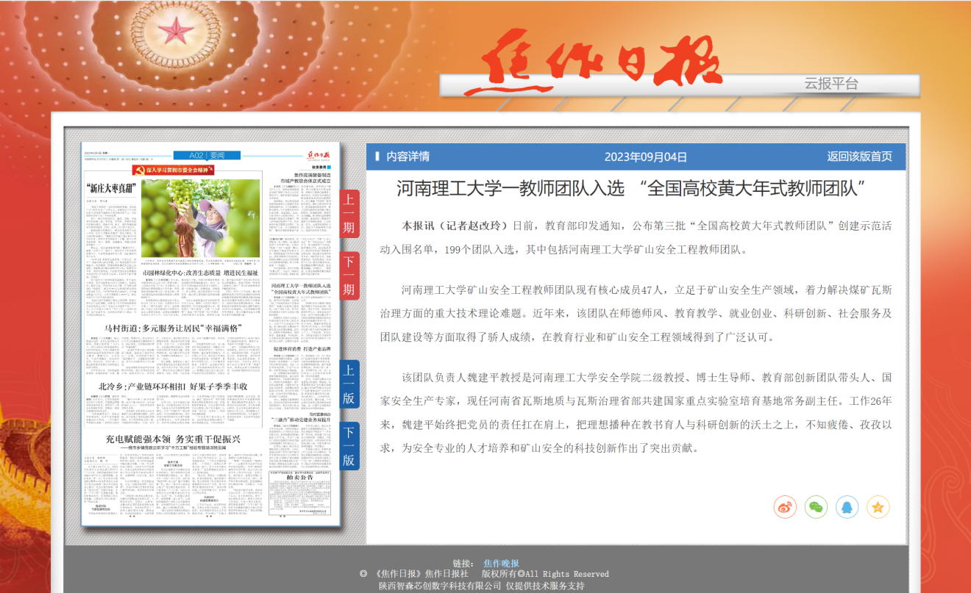Viewport: 971px width, 593px height.
Task: Go to next issue 下一期
Action: 349,276
